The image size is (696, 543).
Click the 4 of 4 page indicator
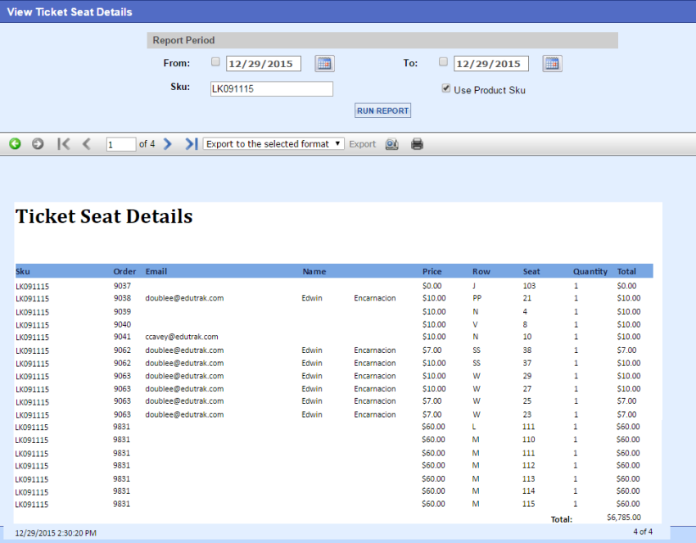(643, 532)
